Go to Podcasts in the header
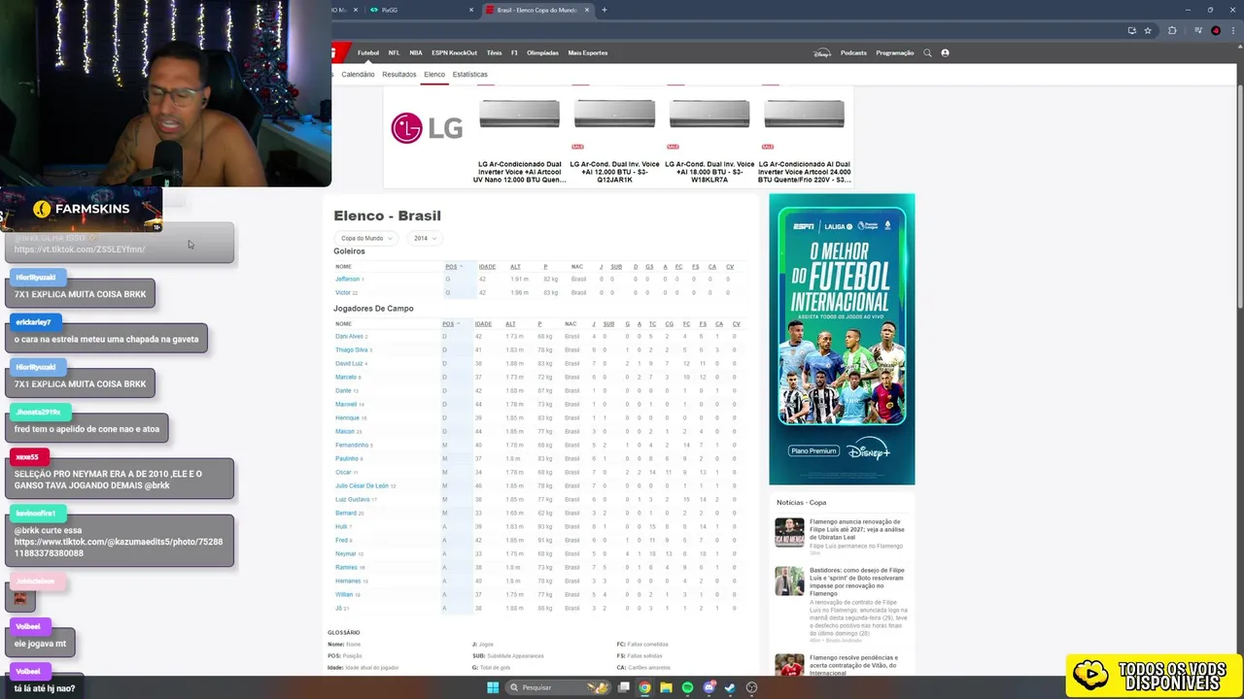The width and height of the screenshot is (1244, 699). [x=853, y=52]
